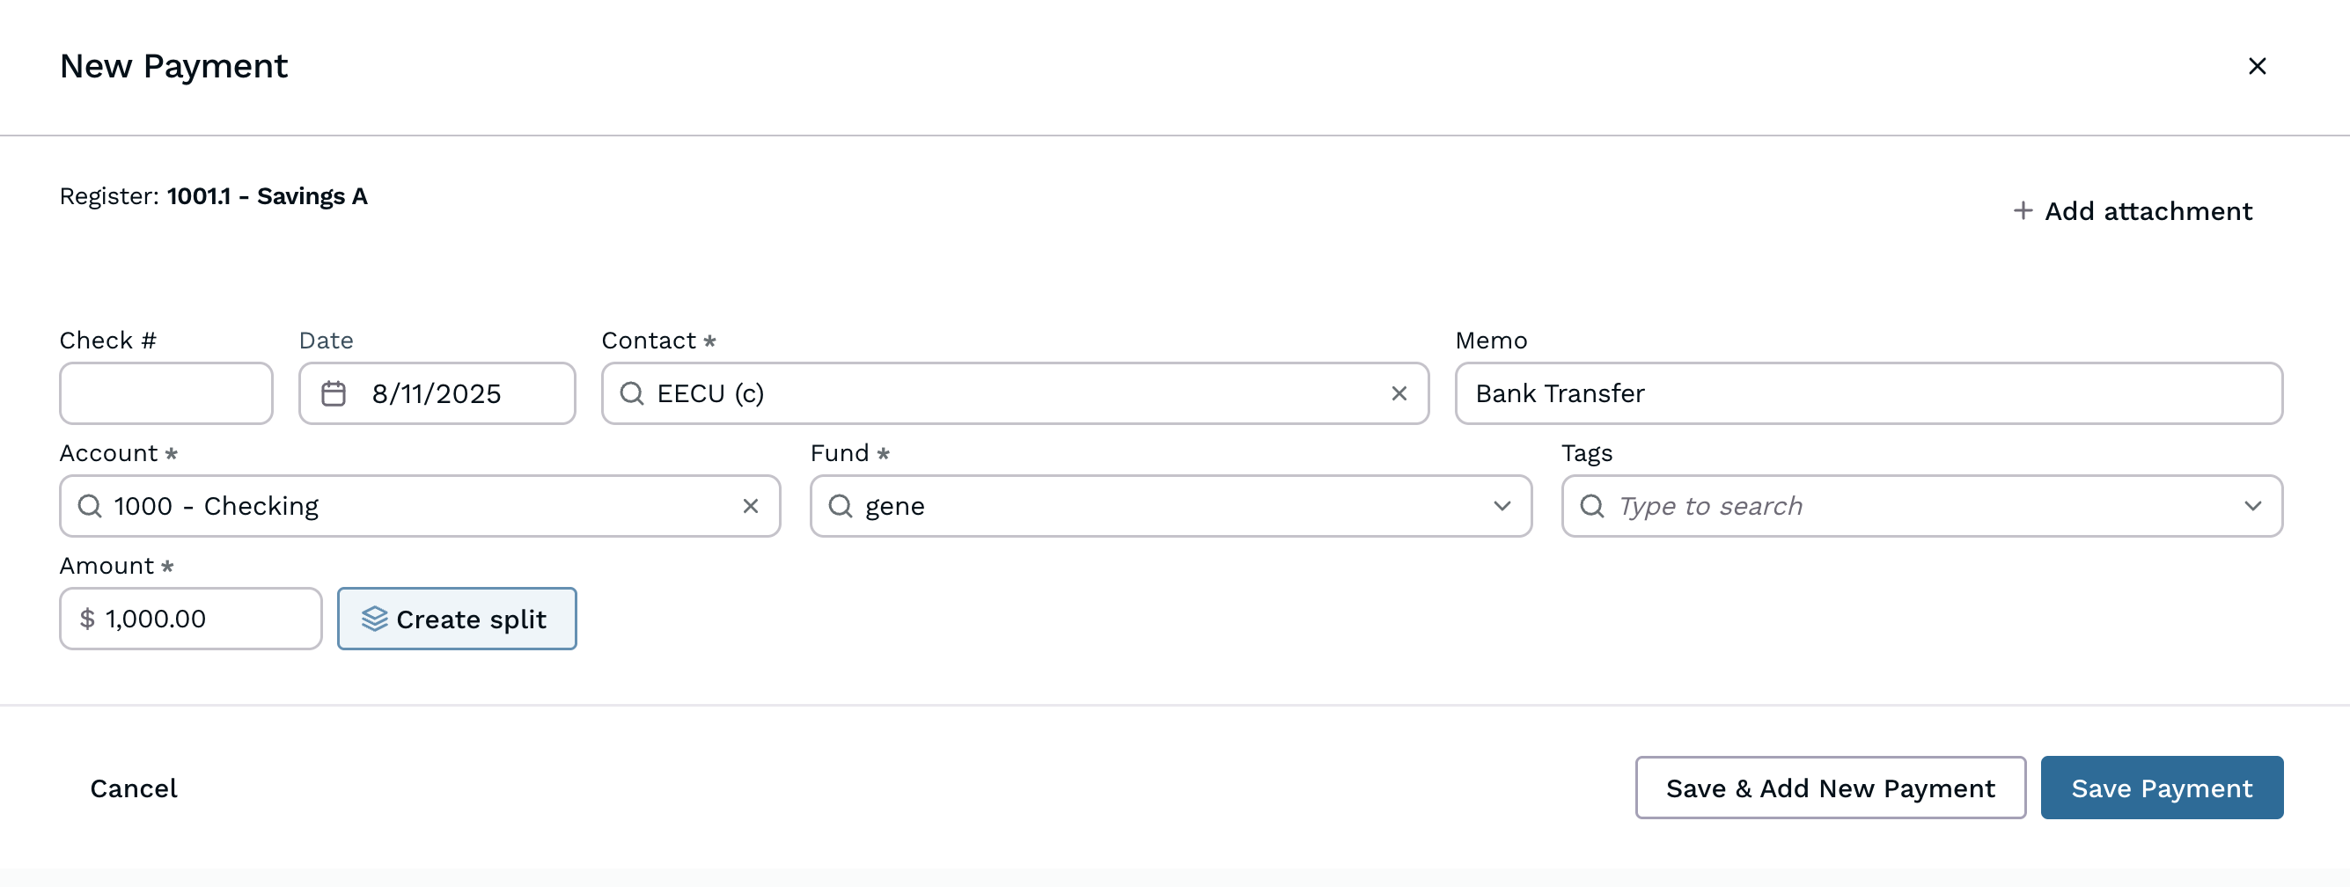This screenshot has height=887, width=2350.
Task: Clear the 1000 - Checking account selection
Action: point(750,506)
